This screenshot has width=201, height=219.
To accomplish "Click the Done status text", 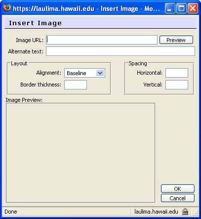I will 11,212.
